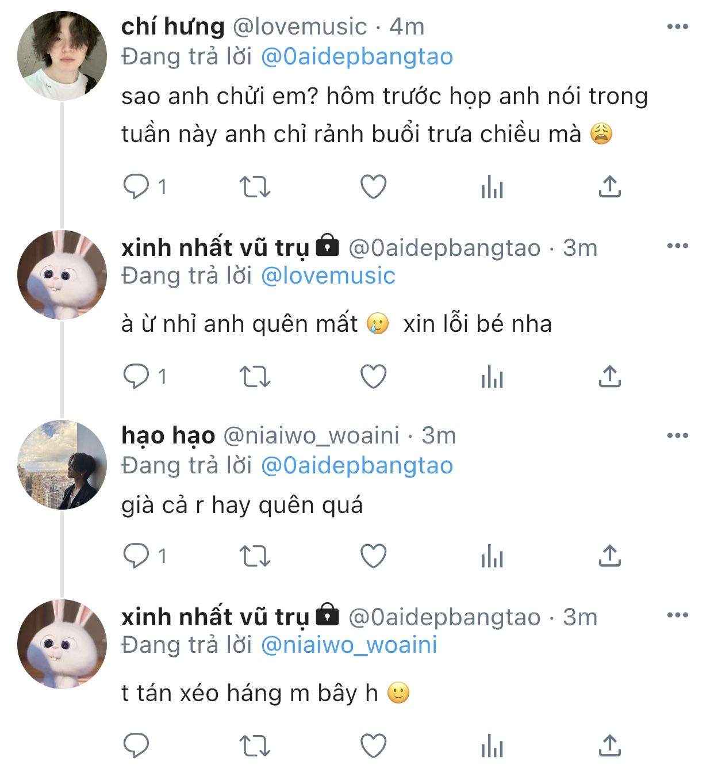View analytics on last tweet 'bây h'
The width and height of the screenshot is (714, 765).
[492, 746]
